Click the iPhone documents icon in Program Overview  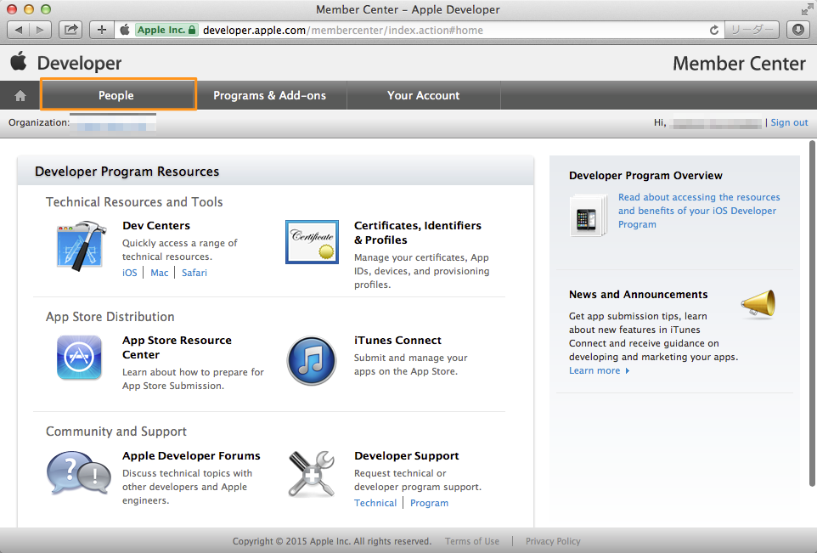(589, 215)
